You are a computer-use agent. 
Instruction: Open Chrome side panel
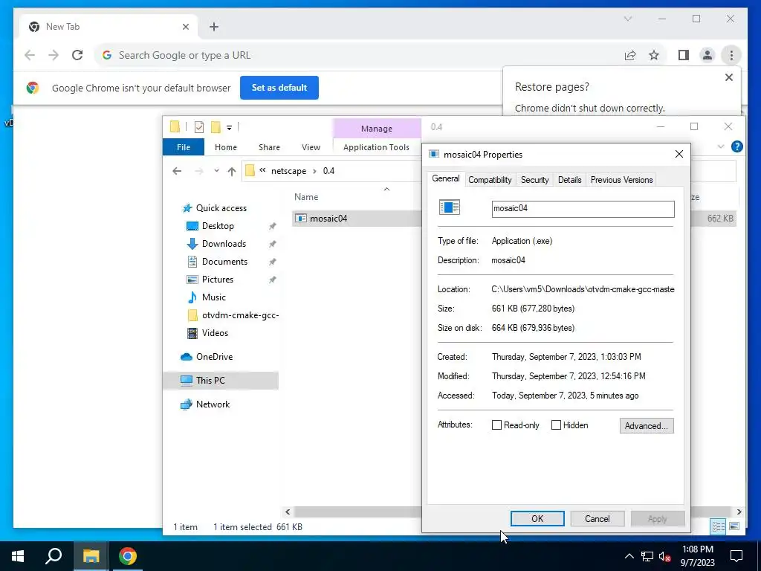(x=684, y=55)
